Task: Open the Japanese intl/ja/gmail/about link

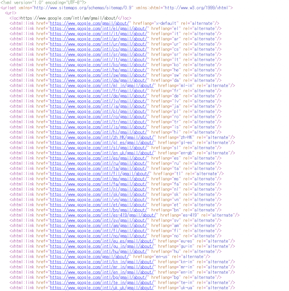Action: click(98, 106)
